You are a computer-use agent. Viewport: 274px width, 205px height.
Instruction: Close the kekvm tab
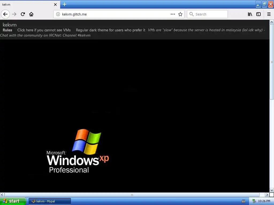pyautogui.click(x=55, y=5)
